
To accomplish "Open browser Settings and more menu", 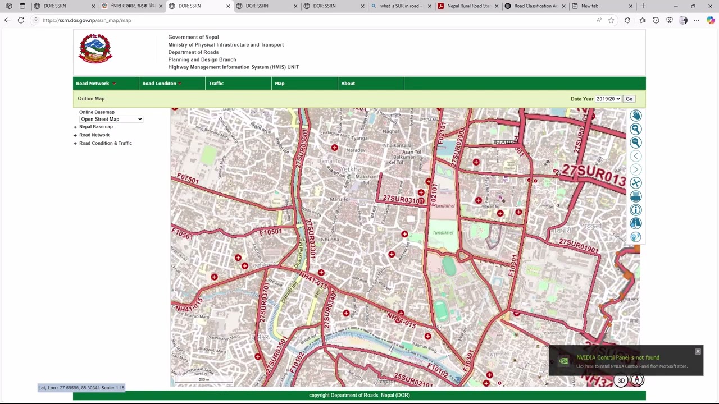I will 697,20.
